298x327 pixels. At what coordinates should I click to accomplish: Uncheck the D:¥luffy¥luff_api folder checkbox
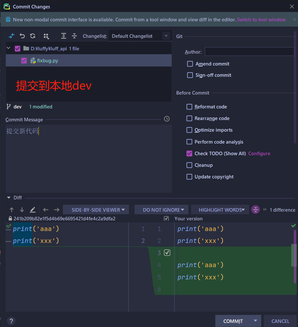coord(18,49)
